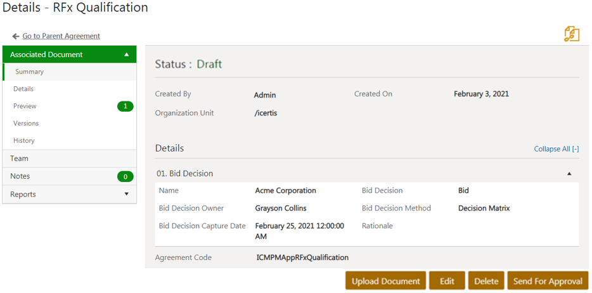Open Preview in the sidebar
This screenshot has width=592, height=293.
25,106
